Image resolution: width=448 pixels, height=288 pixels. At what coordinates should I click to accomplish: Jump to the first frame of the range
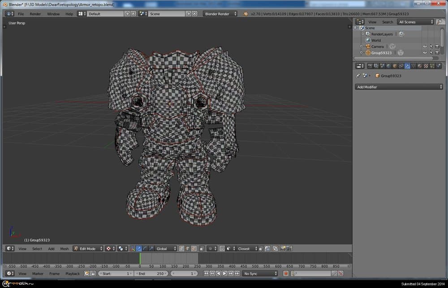206,273
